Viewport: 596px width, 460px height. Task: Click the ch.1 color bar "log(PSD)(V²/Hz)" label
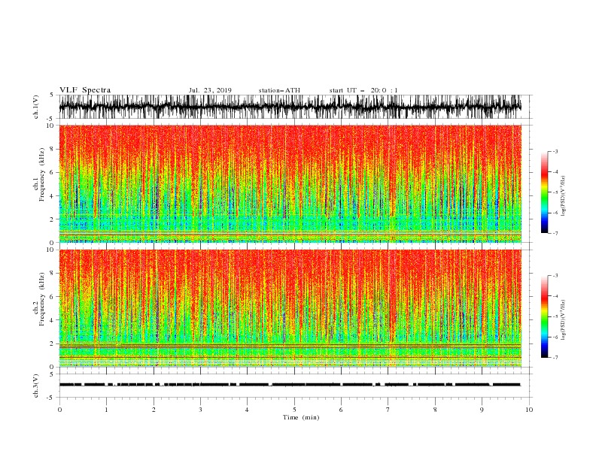(x=563, y=196)
